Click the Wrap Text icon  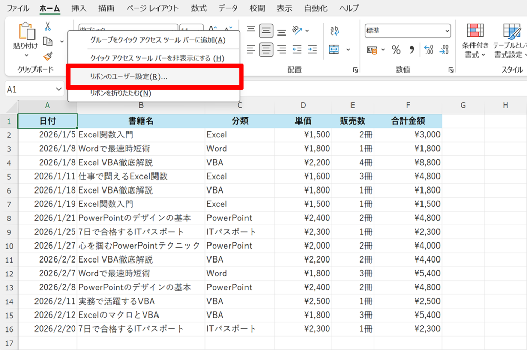coord(335,30)
